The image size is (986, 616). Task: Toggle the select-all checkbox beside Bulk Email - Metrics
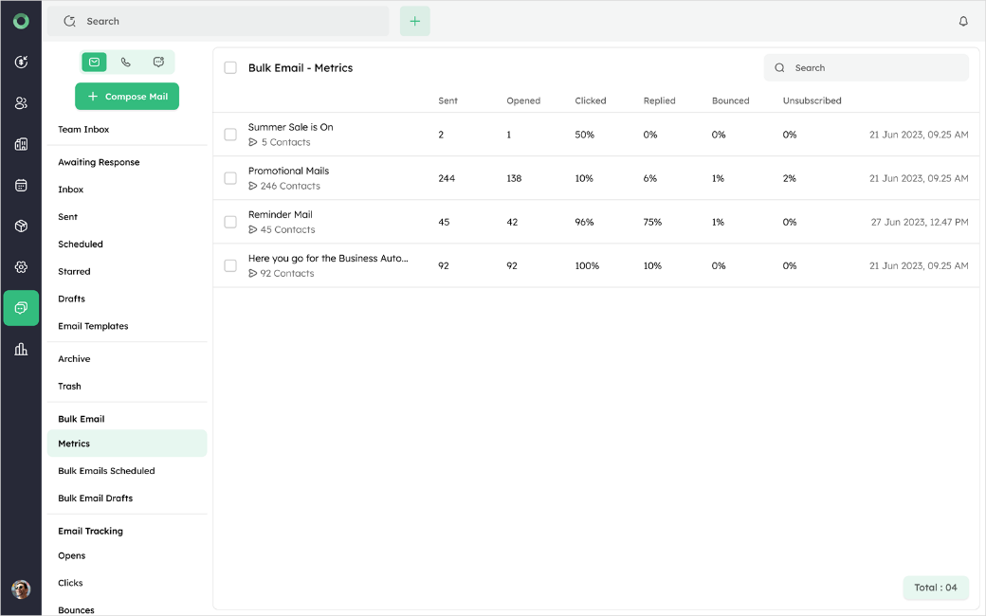(230, 68)
